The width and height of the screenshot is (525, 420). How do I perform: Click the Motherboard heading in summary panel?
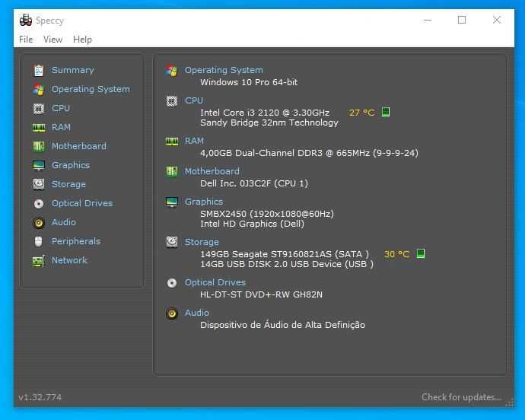pyautogui.click(x=212, y=171)
